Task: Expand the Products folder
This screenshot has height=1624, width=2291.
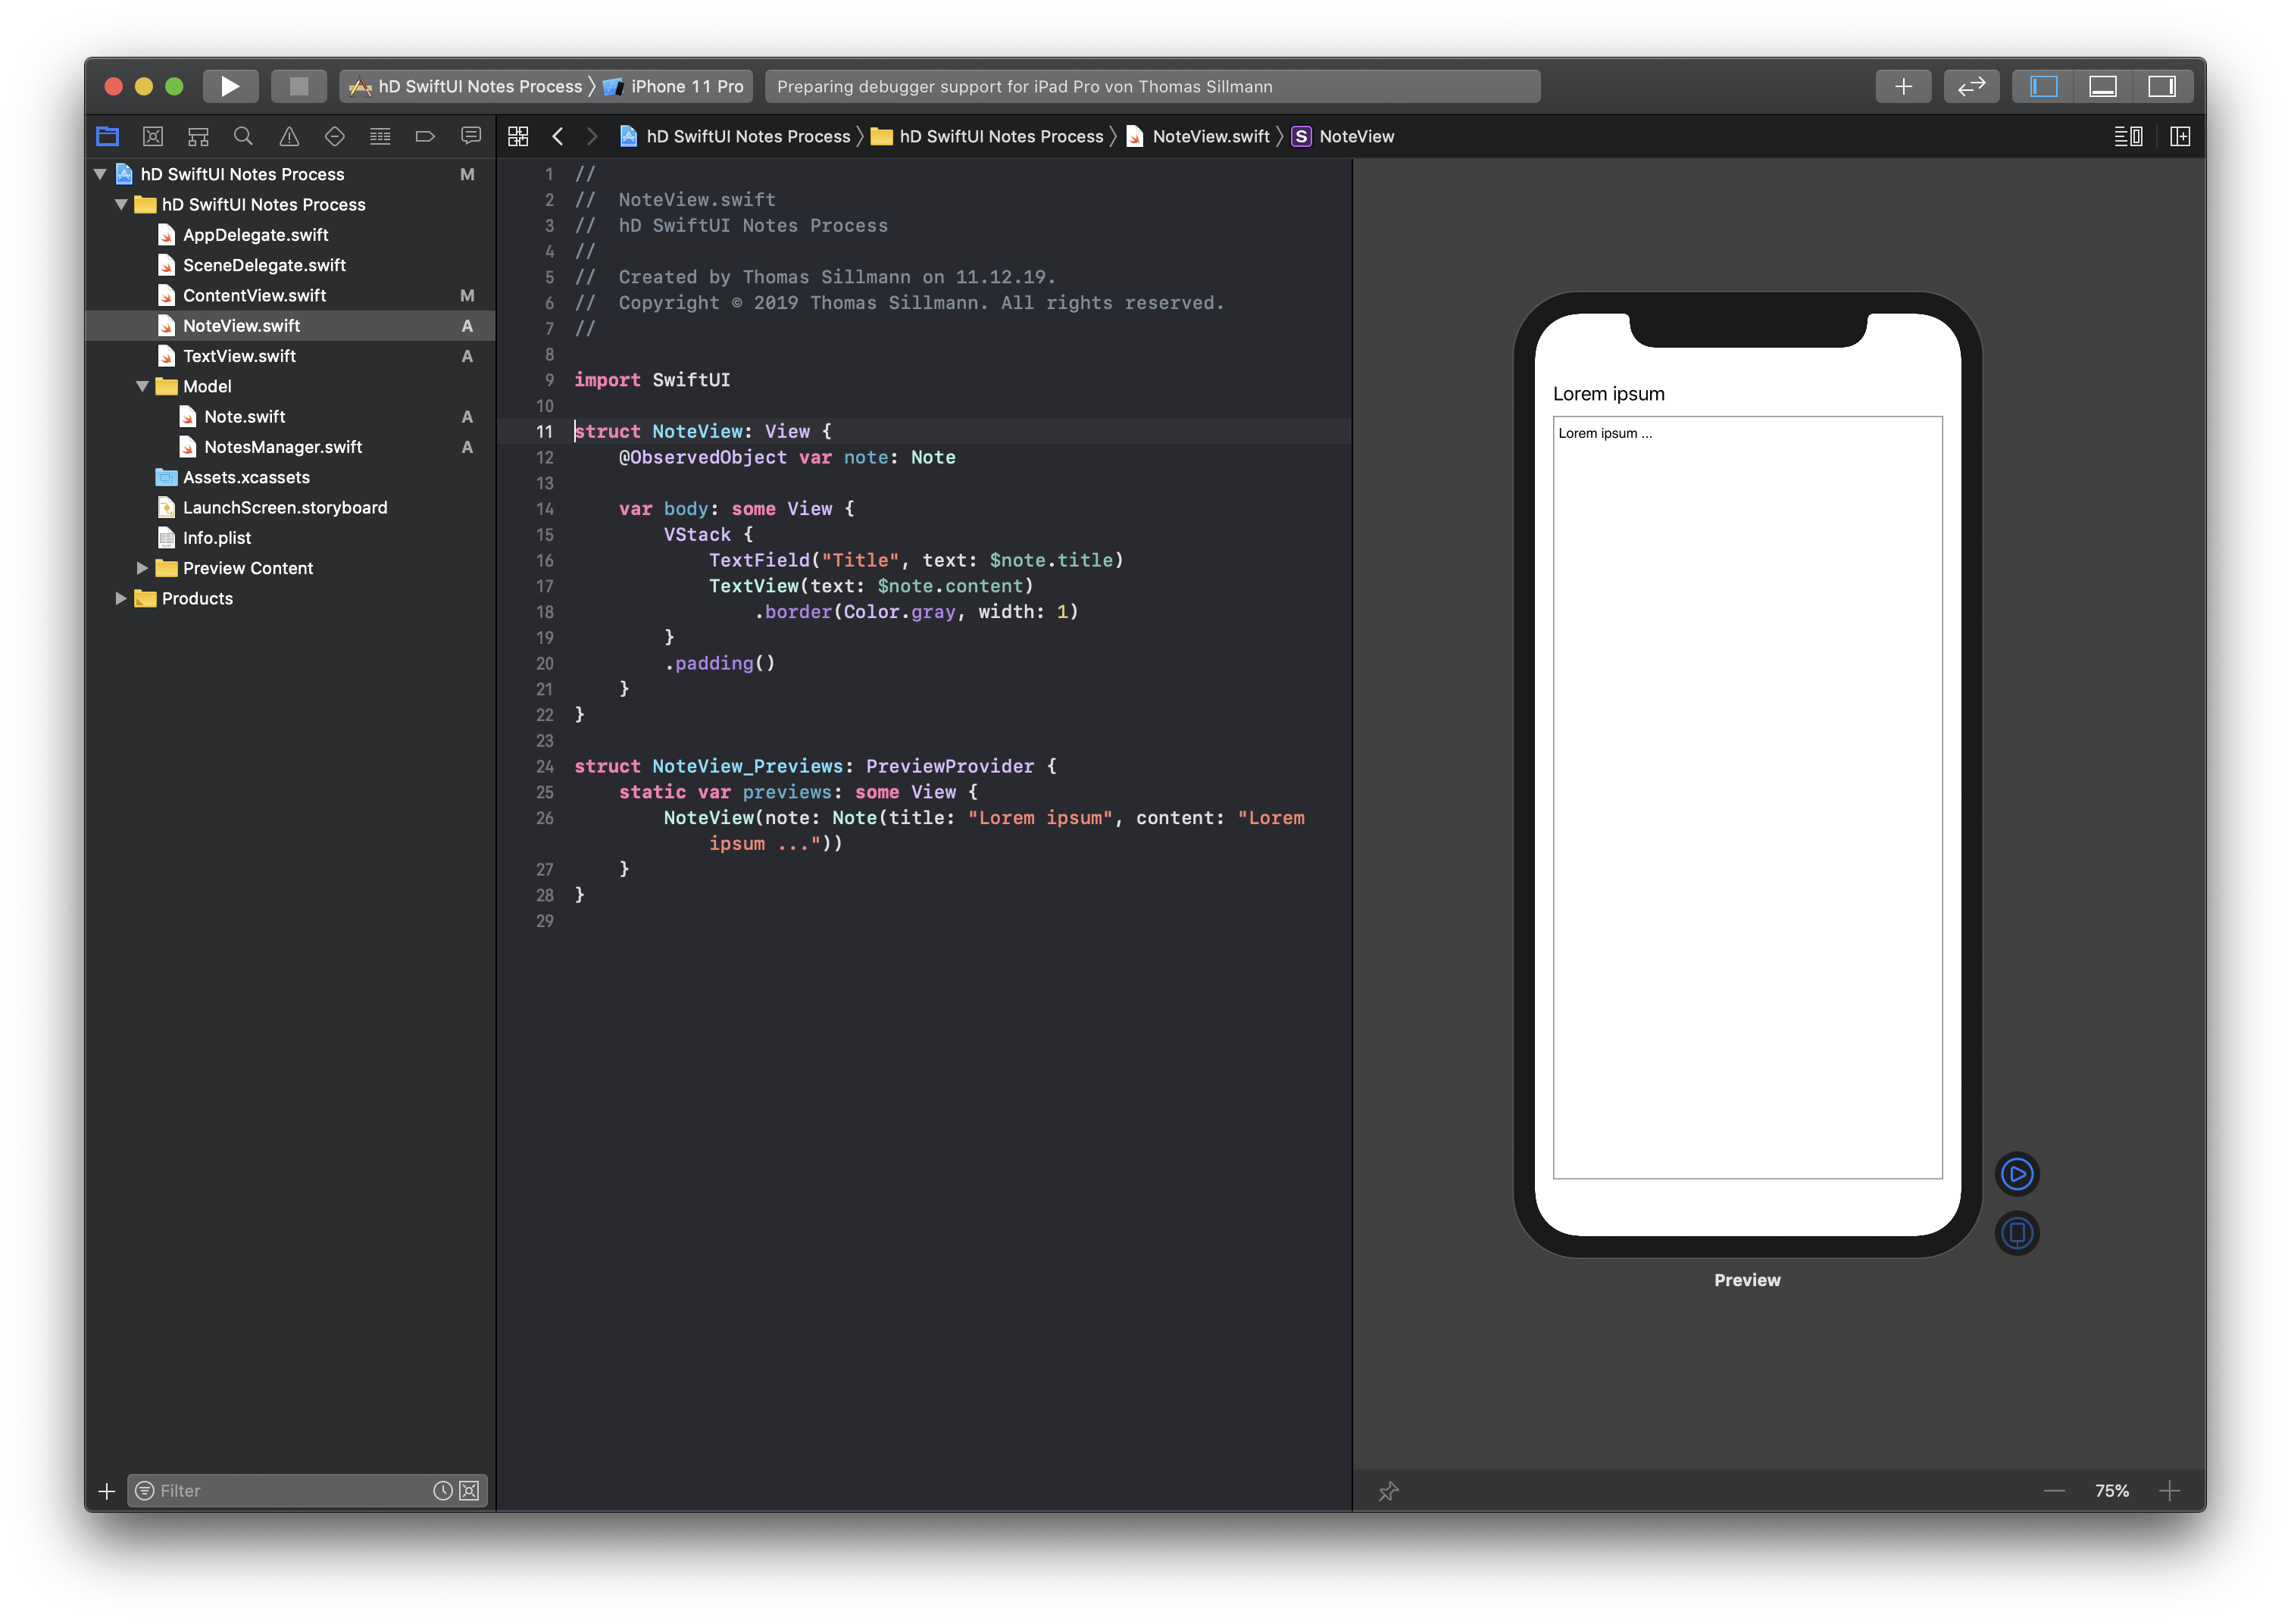Action: pyautogui.click(x=121, y=598)
